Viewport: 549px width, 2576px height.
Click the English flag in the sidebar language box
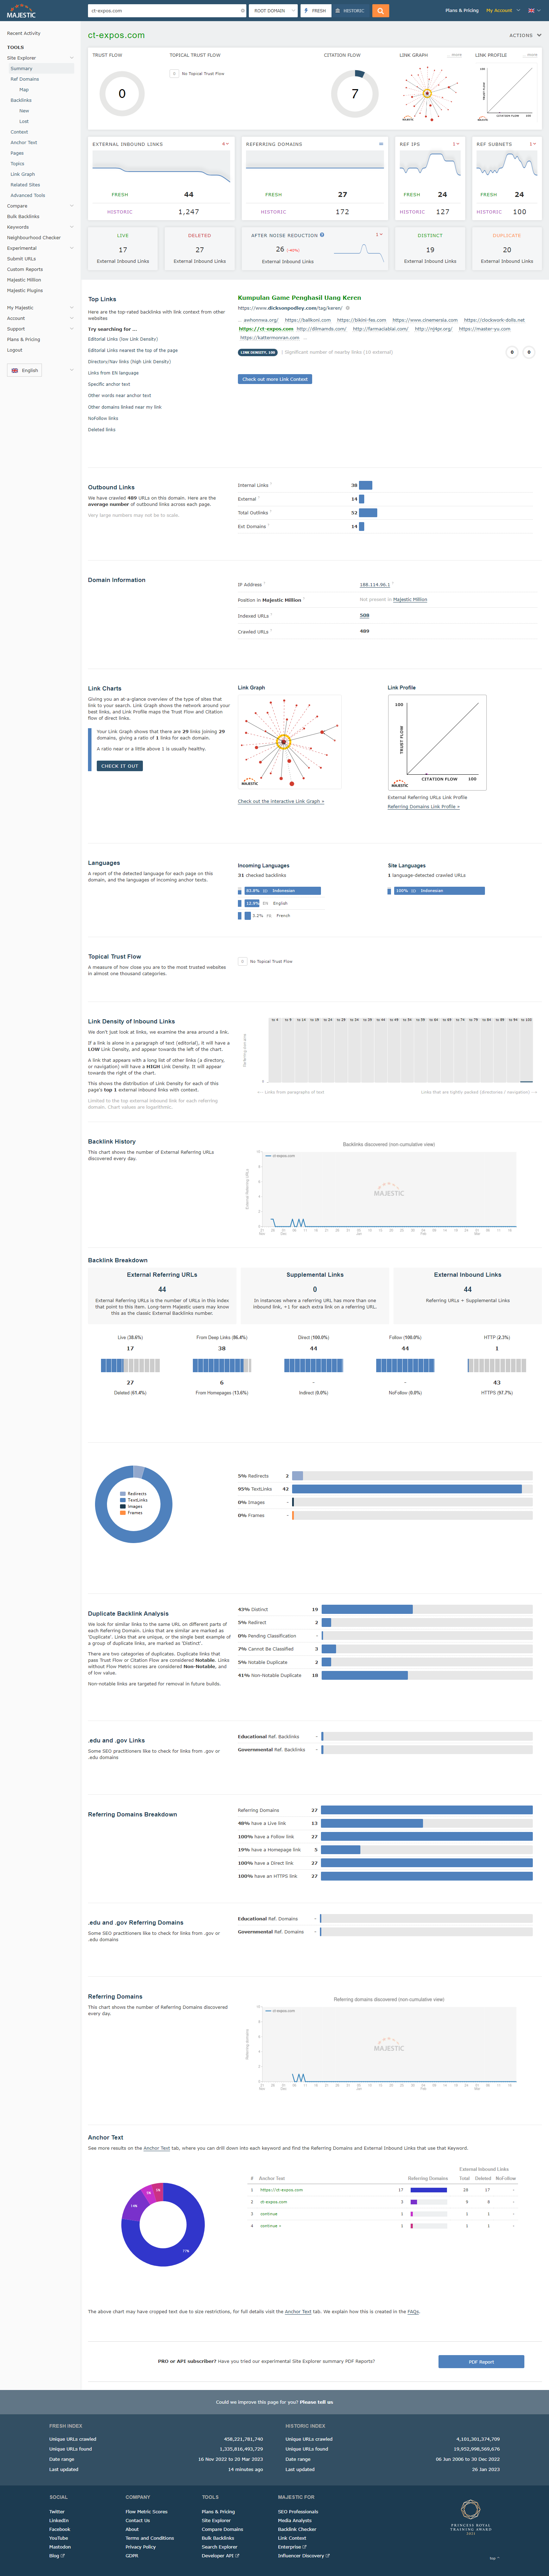click(15, 370)
